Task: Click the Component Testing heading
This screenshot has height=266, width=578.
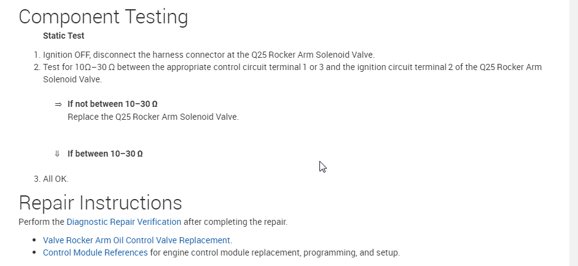Action: (103, 17)
